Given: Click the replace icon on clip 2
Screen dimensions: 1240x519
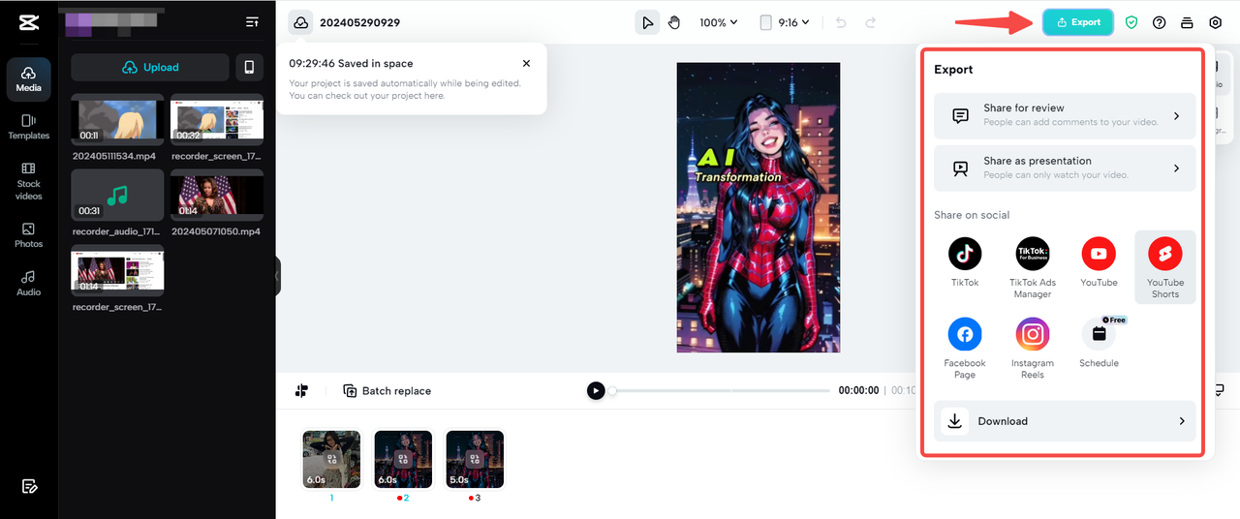Looking at the screenshot, I should click(x=403, y=460).
